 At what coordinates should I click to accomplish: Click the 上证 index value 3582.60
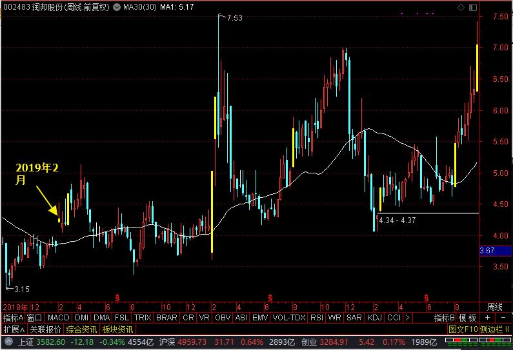[50, 342]
